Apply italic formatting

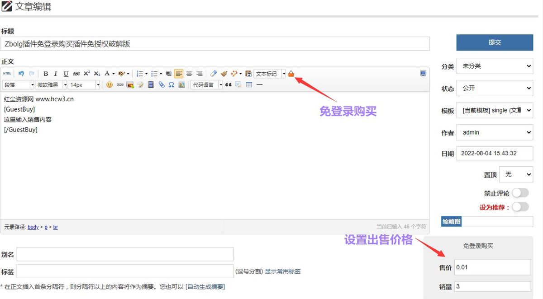(56, 74)
